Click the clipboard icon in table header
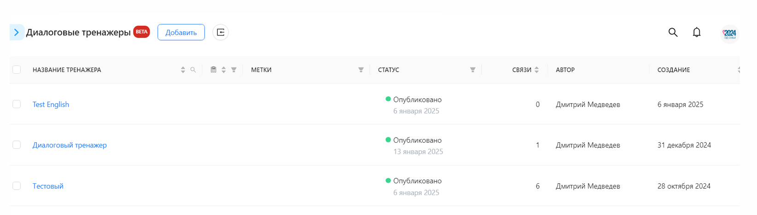 (x=213, y=70)
